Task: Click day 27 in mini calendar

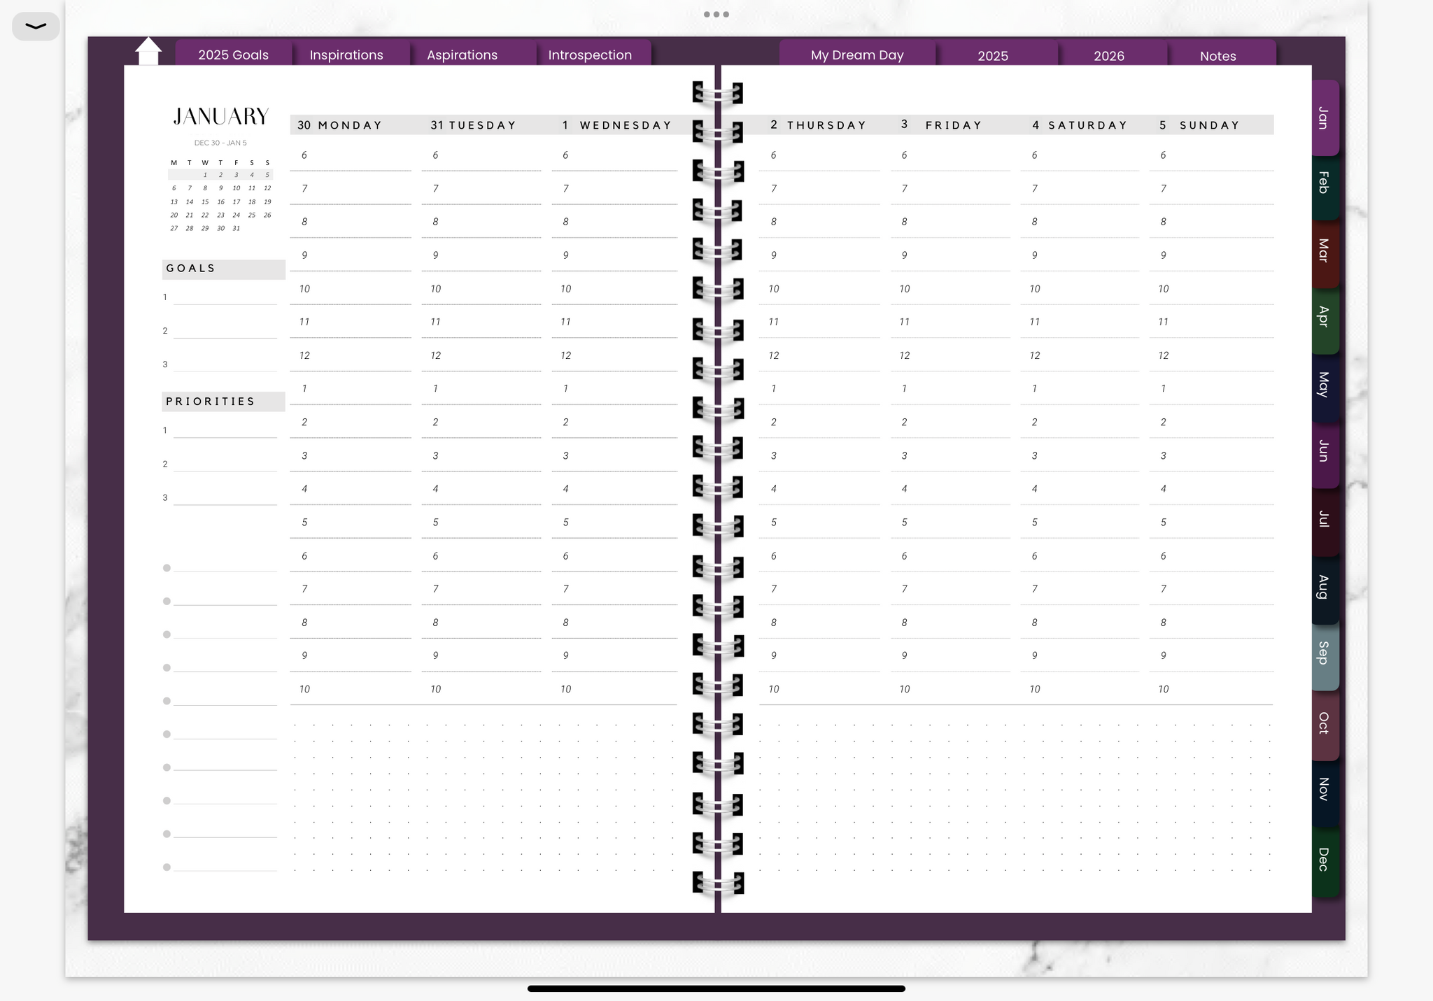Action: tap(174, 228)
